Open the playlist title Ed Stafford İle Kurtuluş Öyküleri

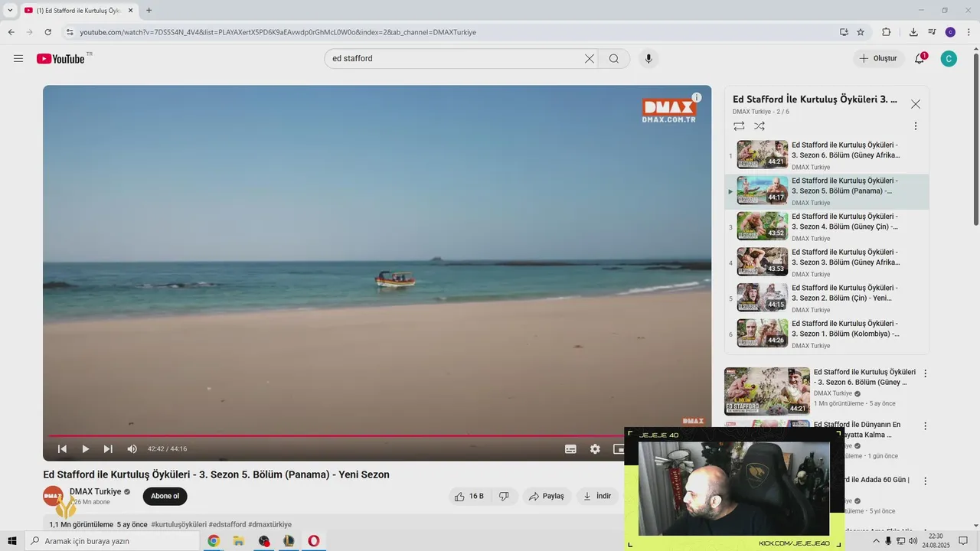(x=815, y=99)
